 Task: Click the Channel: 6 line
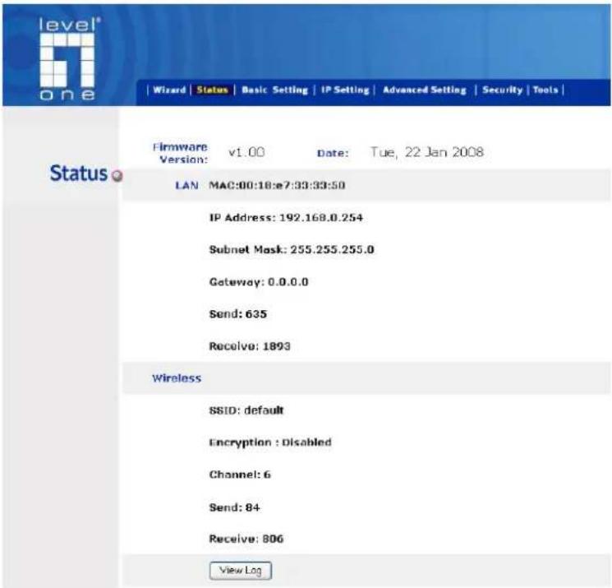(x=240, y=475)
